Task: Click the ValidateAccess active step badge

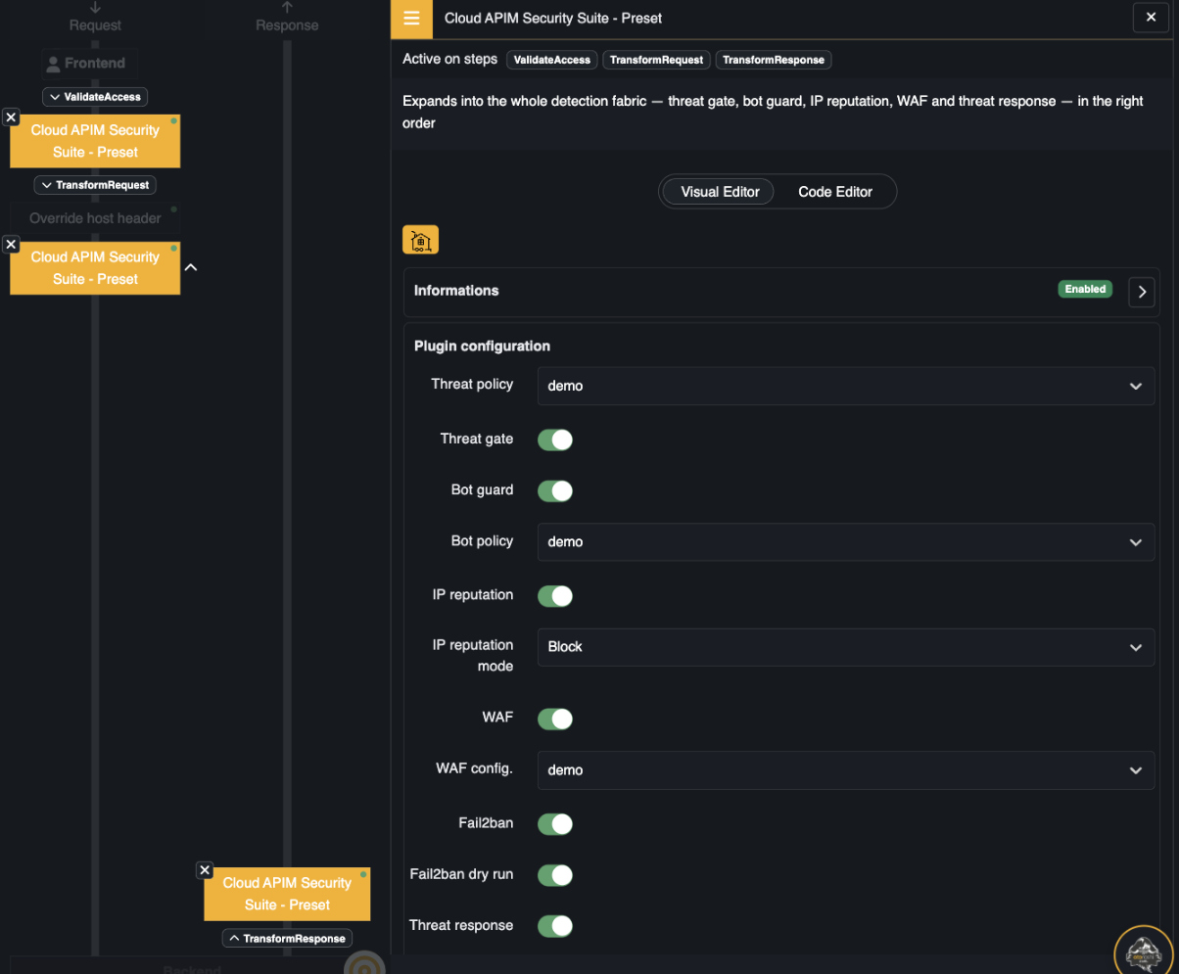Action: (x=551, y=60)
